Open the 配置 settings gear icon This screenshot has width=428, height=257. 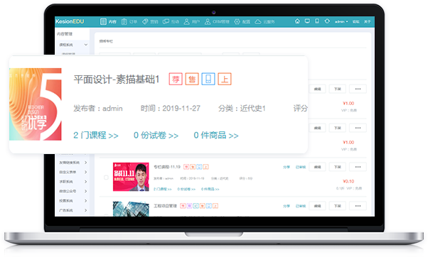click(x=237, y=21)
